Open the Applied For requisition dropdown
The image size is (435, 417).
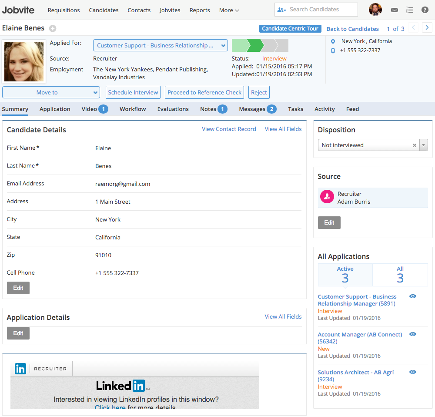pos(161,46)
